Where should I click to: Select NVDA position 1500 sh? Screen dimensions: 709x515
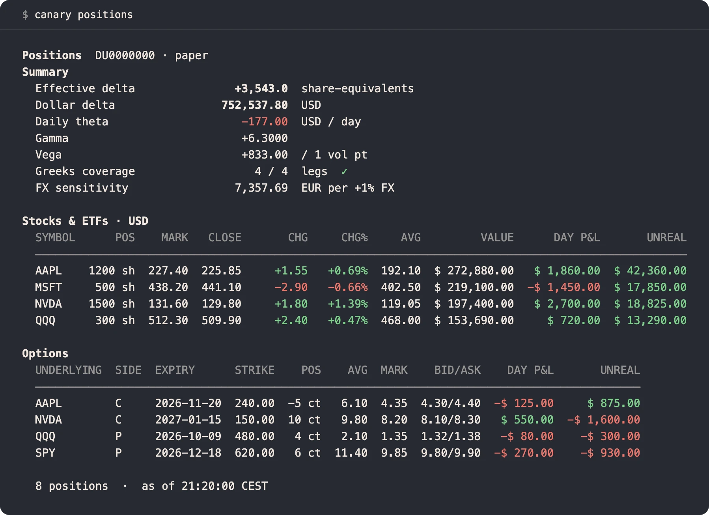(112, 304)
